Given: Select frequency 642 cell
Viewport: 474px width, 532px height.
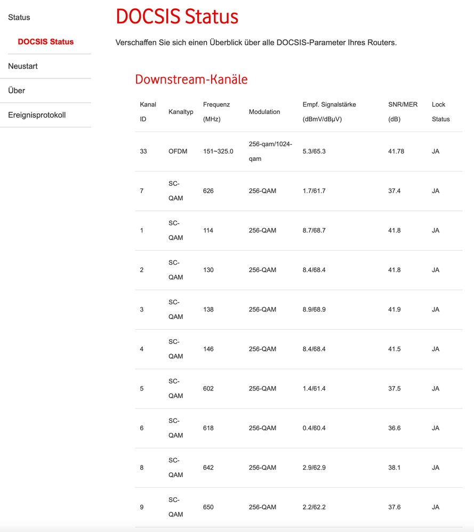Looking at the screenshot, I should (208, 468).
